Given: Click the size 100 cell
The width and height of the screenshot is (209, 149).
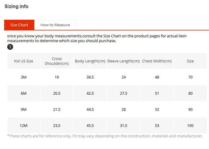Looking at the screenshot, I should tap(190, 125).
